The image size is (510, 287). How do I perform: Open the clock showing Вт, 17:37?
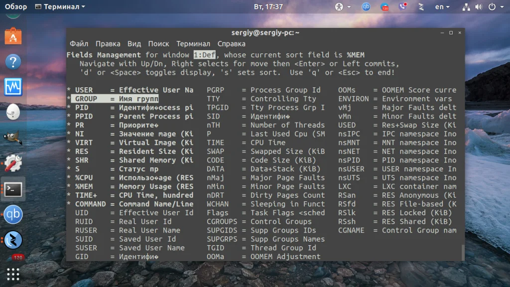click(x=268, y=6)
